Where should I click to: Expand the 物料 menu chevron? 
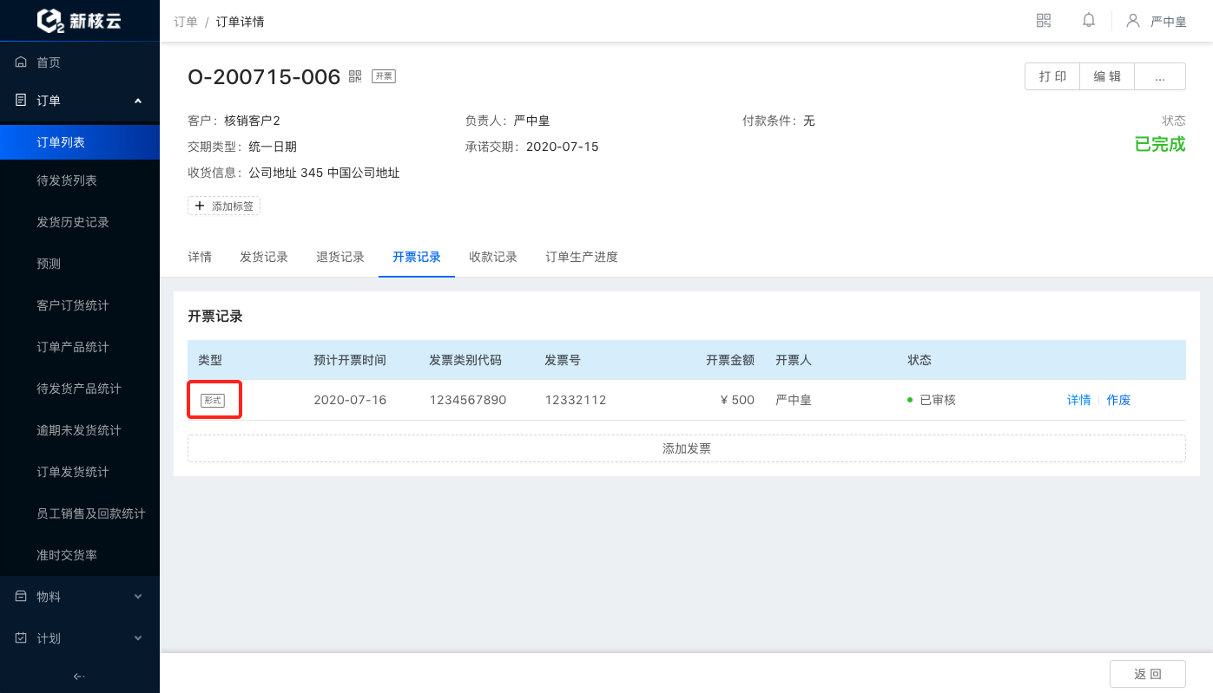pos(137,597)
